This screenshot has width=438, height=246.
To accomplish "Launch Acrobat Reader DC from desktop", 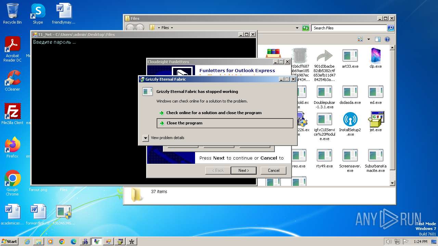I will tap(12, 49).
